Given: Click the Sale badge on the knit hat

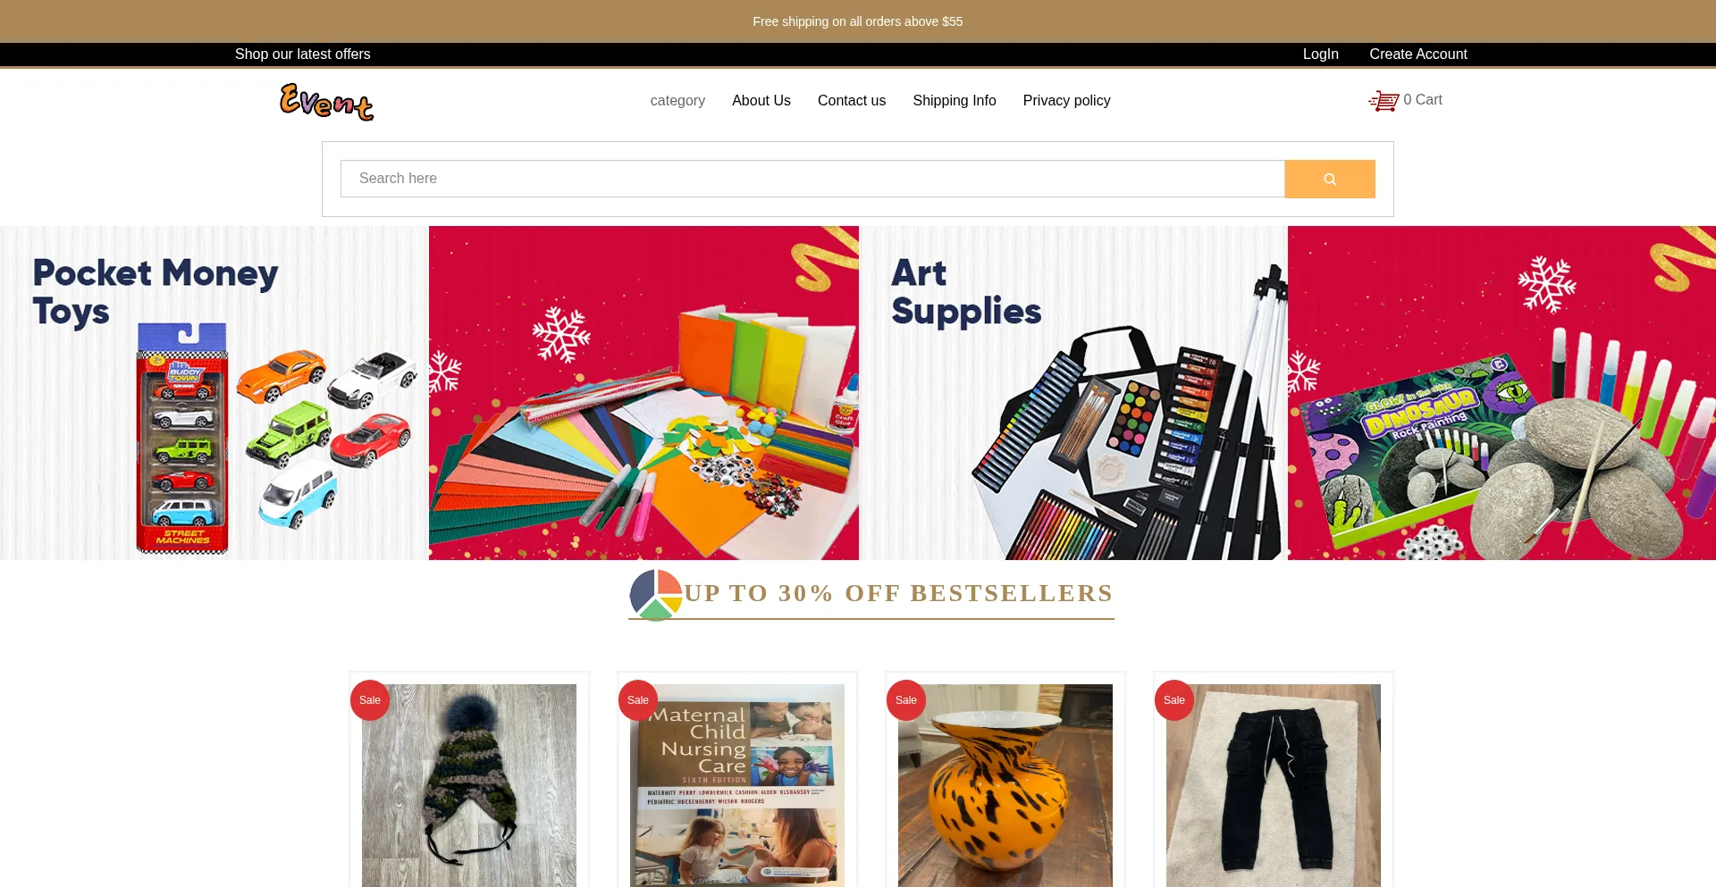Looking at the screenshot, I should (370, 700).
